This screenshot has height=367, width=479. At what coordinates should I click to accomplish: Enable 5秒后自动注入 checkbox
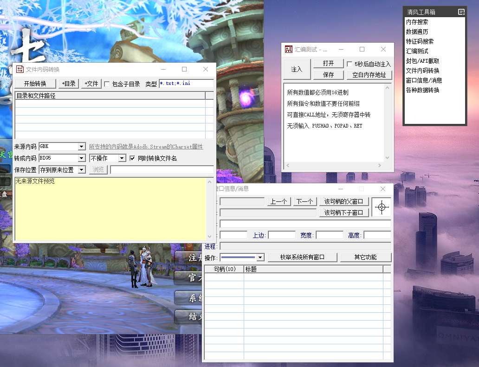(x=350, y=64)
